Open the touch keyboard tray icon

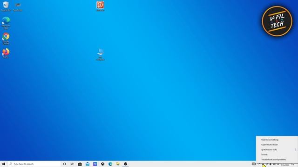coord(253,164)
